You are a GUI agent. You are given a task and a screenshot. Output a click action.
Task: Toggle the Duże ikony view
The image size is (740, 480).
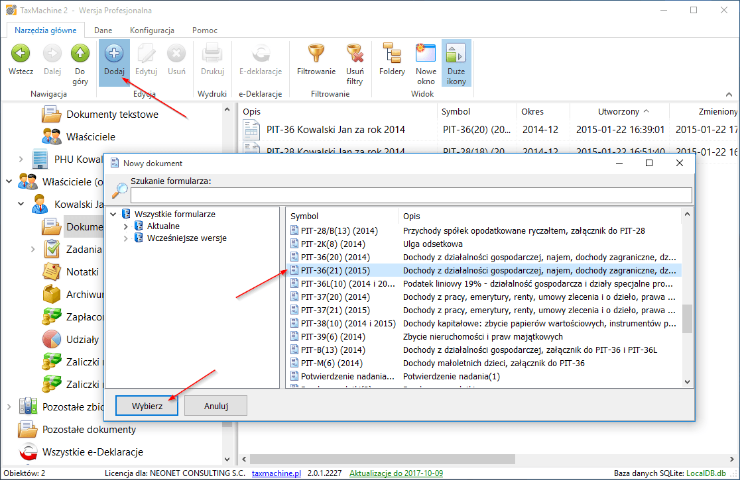tap(456, 54)
